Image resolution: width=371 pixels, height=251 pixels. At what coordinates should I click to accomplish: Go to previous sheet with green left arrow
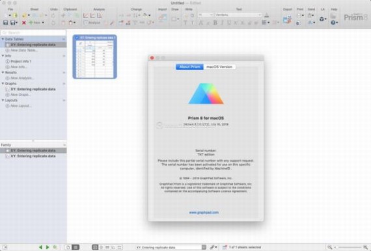40,247
